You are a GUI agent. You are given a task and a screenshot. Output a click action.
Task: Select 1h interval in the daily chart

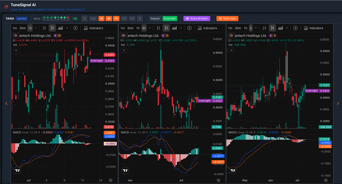(x=245, y=28)
